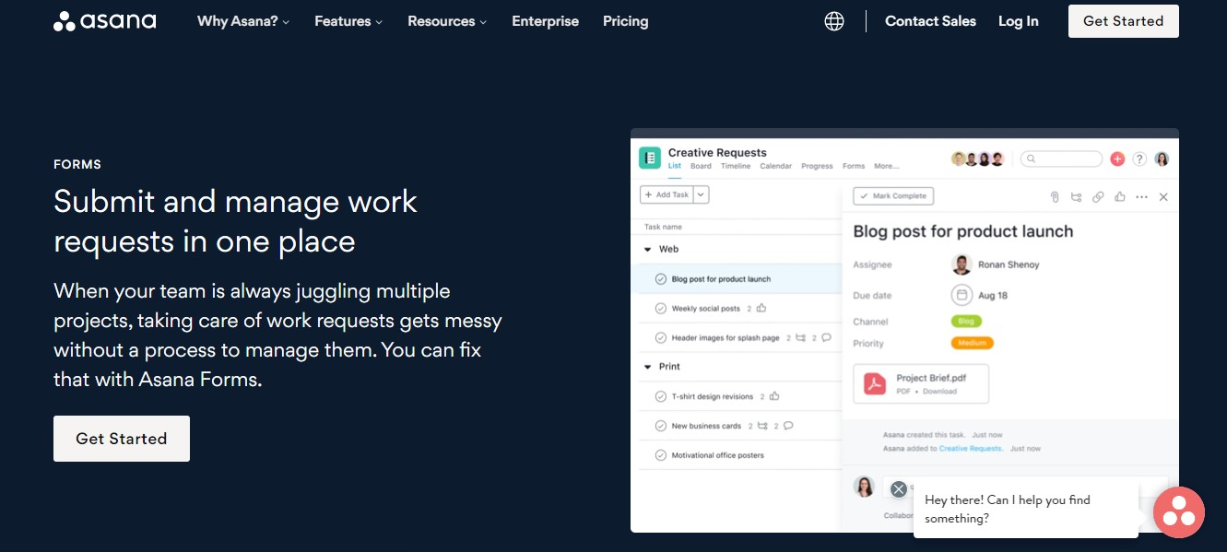Dismiss the chat greeting with the X
This screenshot has width=1227, height=552.
coord(899,489)
